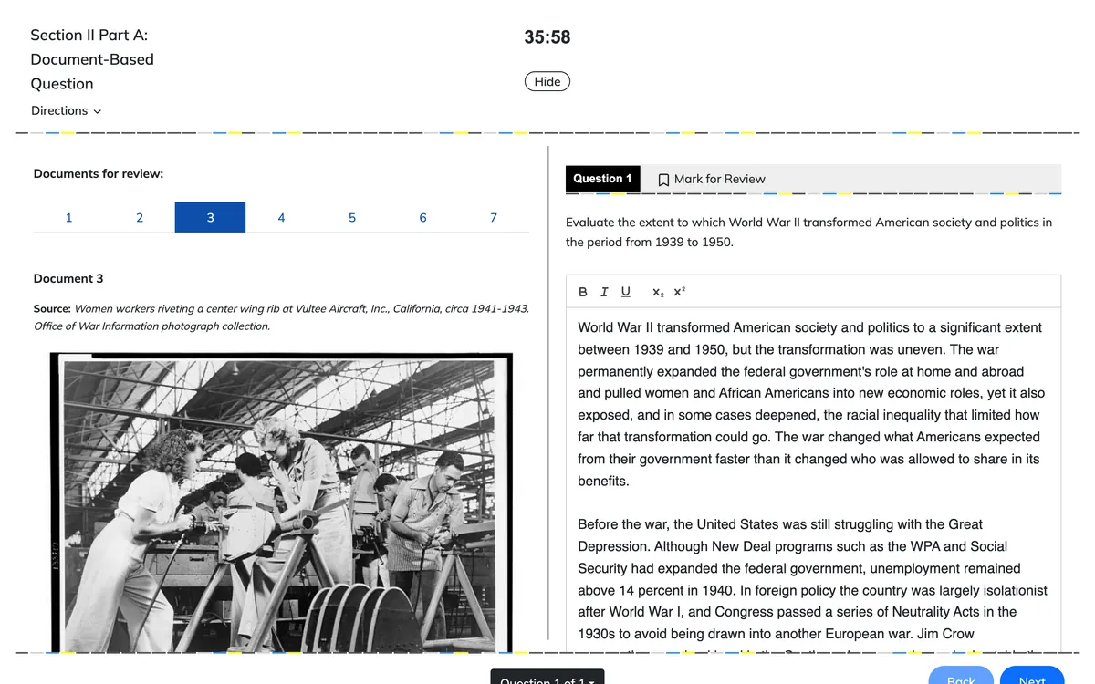Apply superscript formatting

click(679, 292)
